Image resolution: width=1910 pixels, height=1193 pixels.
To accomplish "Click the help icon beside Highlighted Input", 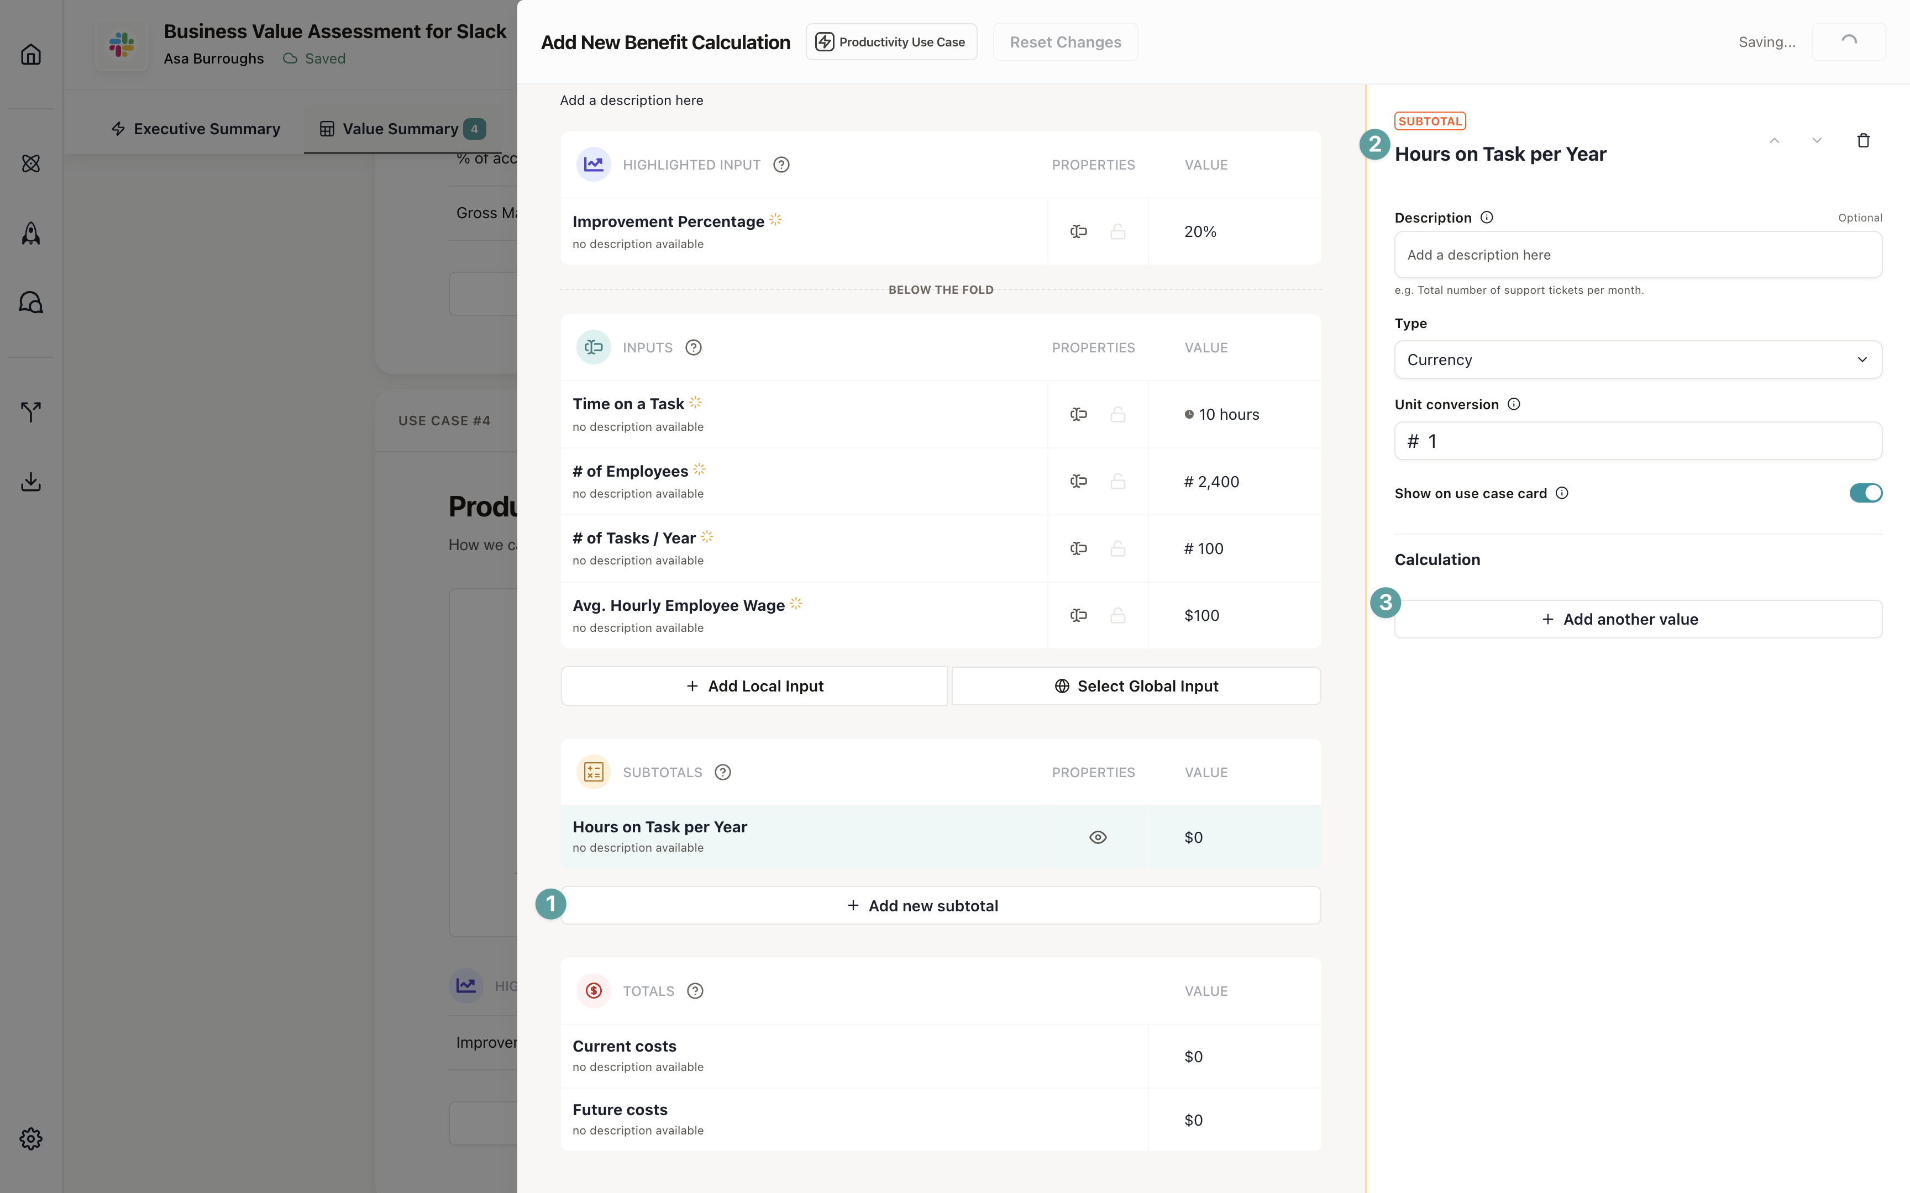I will [x=780, y=165].
